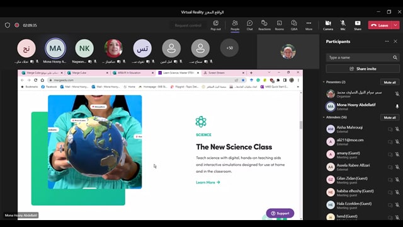Click the browser reload icon
Screen dimensions: 403x227
35,80
